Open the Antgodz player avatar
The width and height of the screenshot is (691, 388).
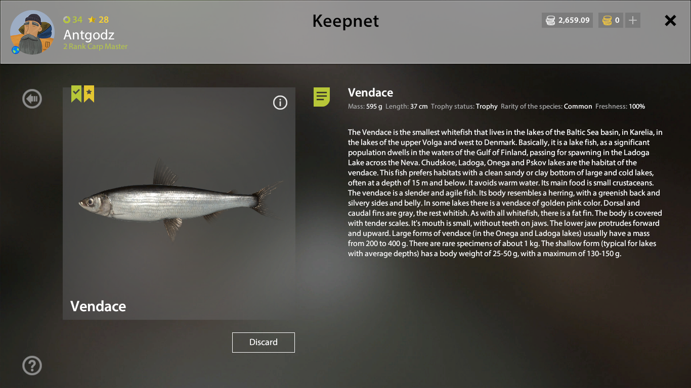pos(32,32)
